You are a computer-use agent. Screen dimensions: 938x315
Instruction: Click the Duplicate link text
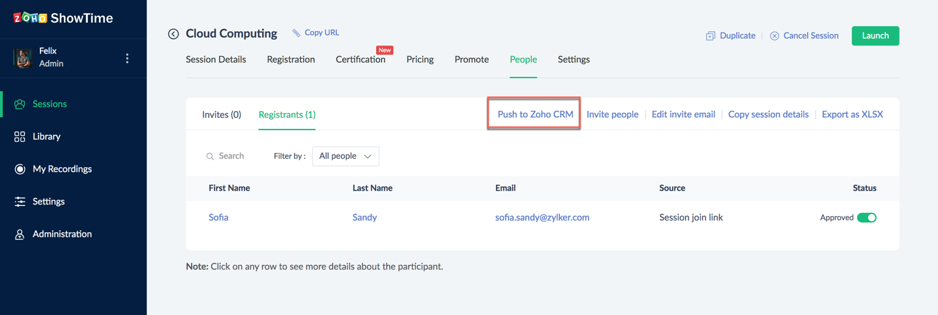pyautogui.click(x=738, y=36)
